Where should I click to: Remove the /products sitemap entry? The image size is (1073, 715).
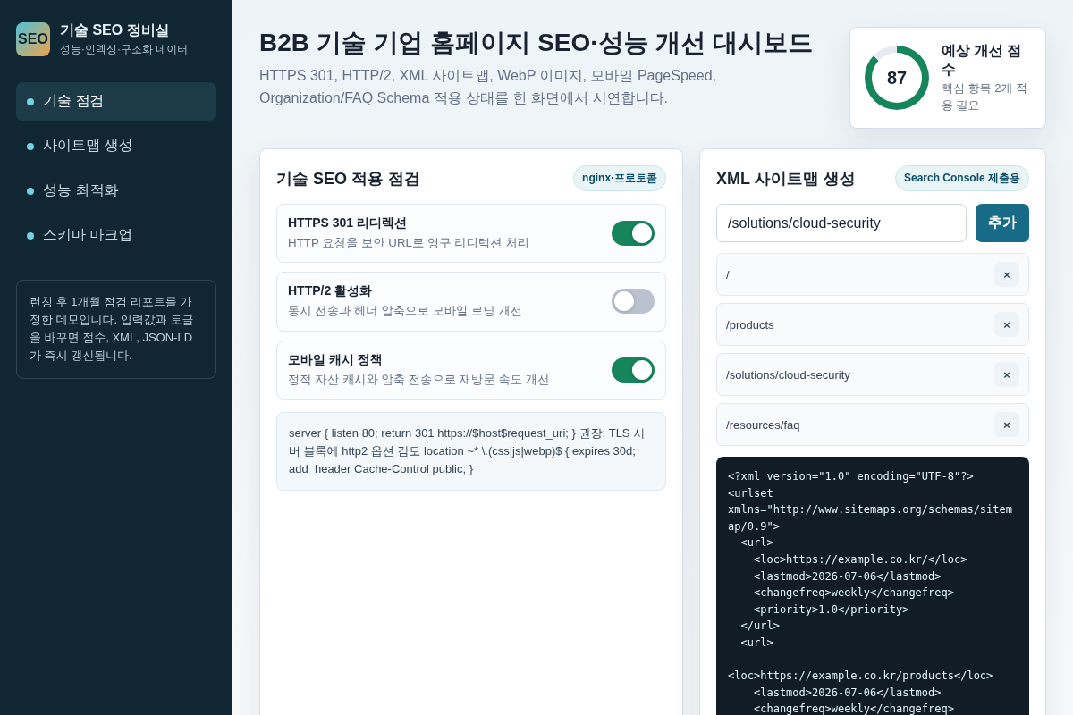coord(1007,324)
